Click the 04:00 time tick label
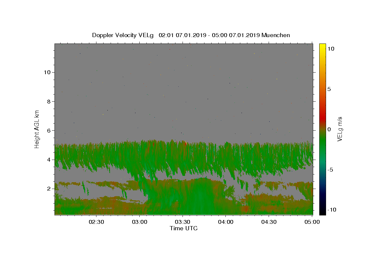Viewport: 387px width, 258px height. click(x=226, y=222)
